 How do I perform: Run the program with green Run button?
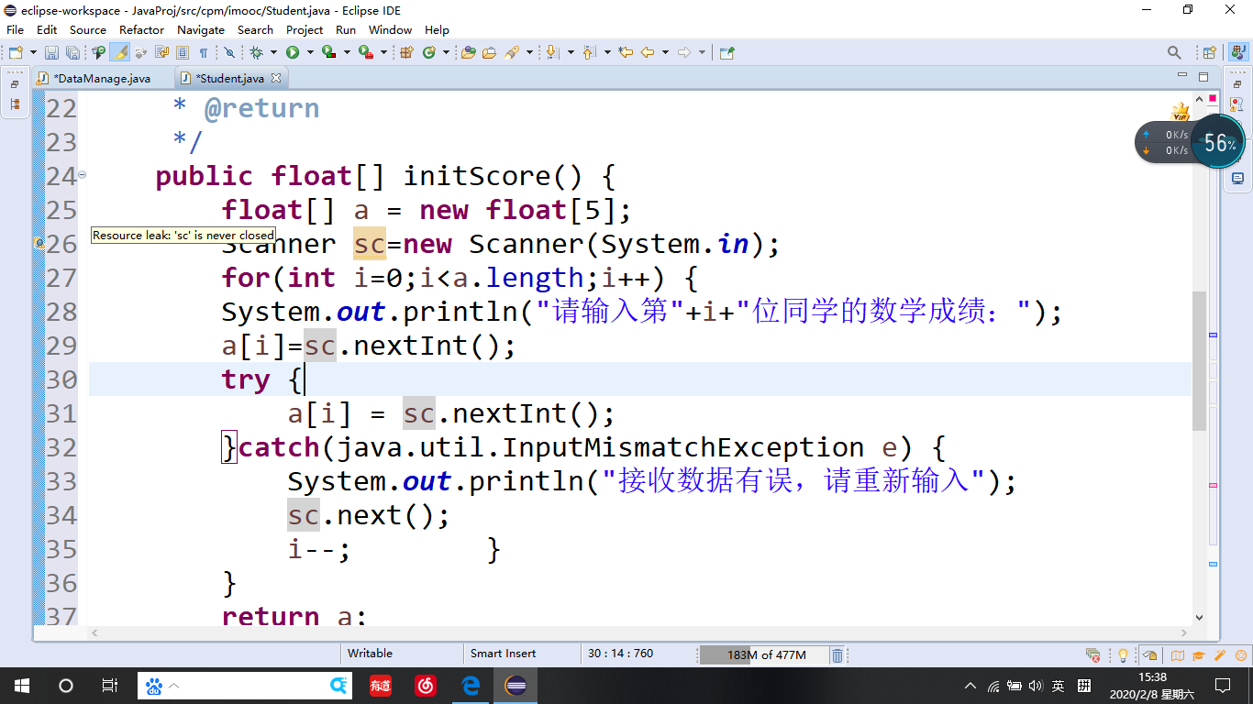point(293,52)
